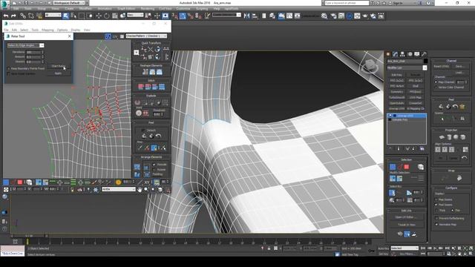The height and width of the screenshot is (267, 475).
Task: Click the Pan hand tool in UV editor
Action: coord(140,190)
